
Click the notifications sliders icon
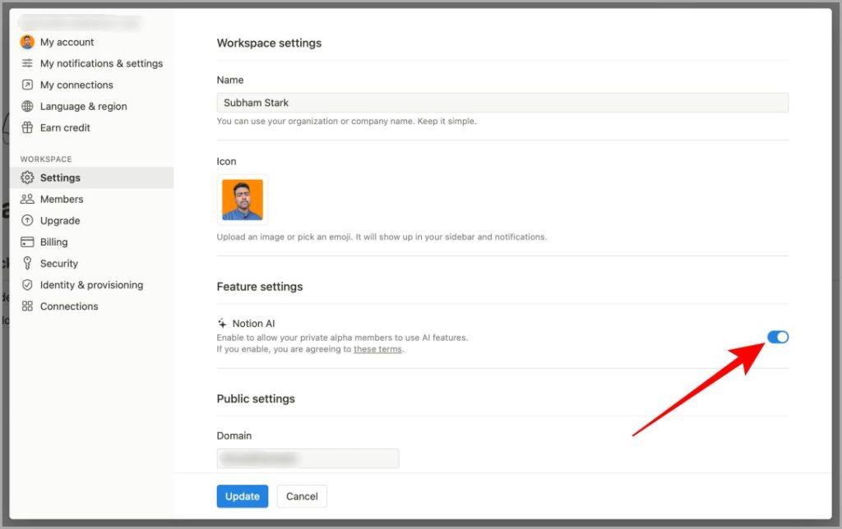27,63
